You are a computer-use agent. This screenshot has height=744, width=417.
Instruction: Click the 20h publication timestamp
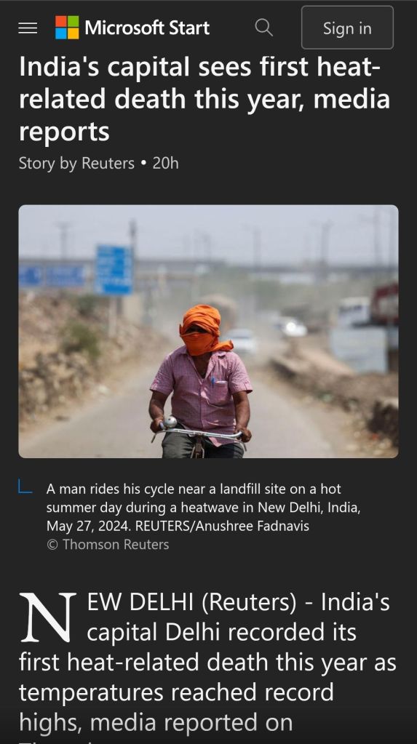click(165, 163)
